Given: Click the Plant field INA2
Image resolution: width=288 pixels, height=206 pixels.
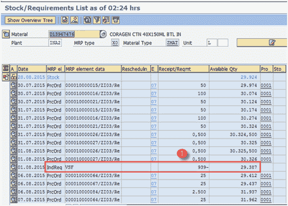Looking at the screenshot, I should 55,43.
